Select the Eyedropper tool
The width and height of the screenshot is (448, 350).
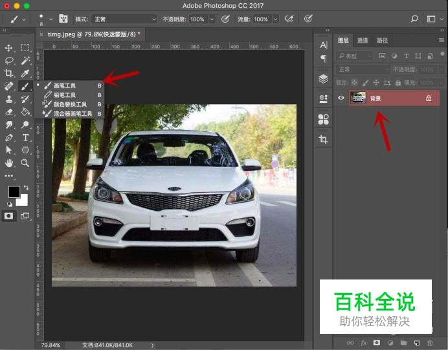(x=25, y=73)
